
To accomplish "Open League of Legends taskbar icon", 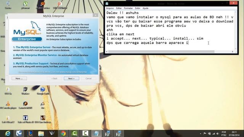I will pyautogui.click(x=30, y=134).
